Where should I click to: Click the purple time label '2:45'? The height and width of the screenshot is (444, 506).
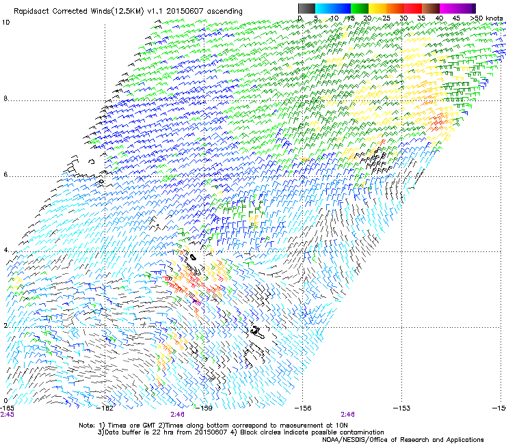[x=7, y=415]
